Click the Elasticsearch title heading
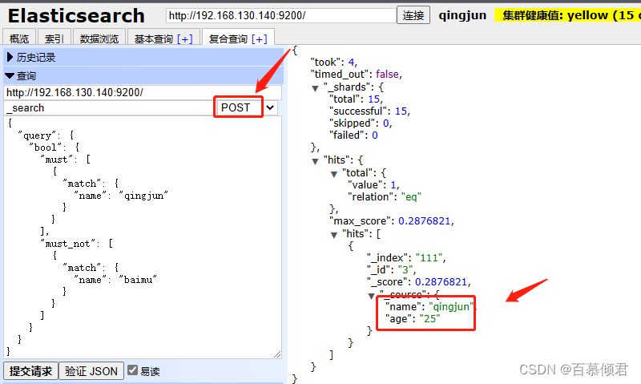Screen dimensions: 641x384 click(x=76, y=16)
